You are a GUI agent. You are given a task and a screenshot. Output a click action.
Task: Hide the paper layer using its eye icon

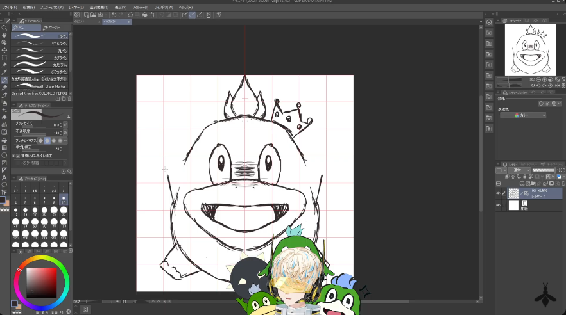[x=499, y=206]
